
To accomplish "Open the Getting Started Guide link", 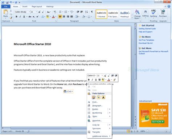I will coord(147,29).
